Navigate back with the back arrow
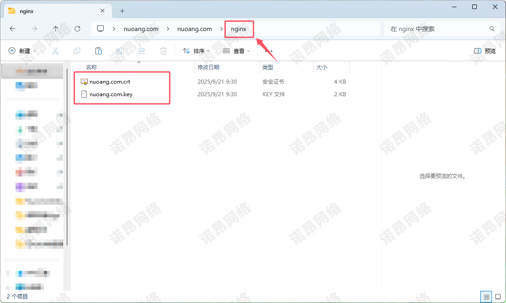This screenshot has width=506, height=303. (13, 29)
